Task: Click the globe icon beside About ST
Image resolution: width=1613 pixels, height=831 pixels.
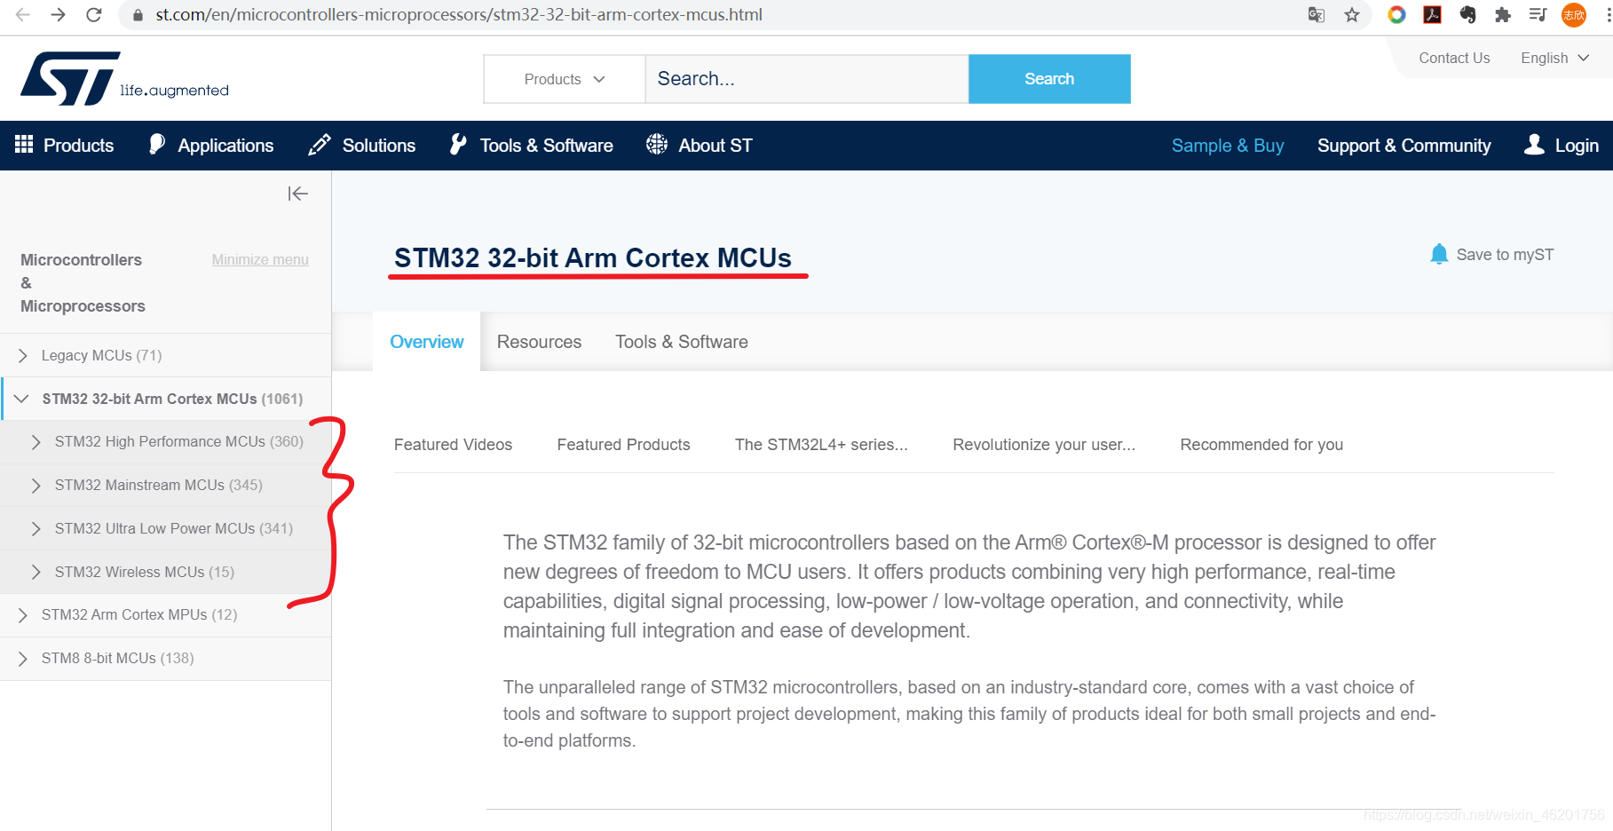Action: point(657,145)
